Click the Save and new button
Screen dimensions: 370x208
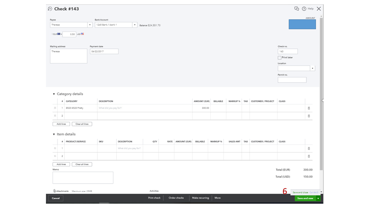point(305,198)
